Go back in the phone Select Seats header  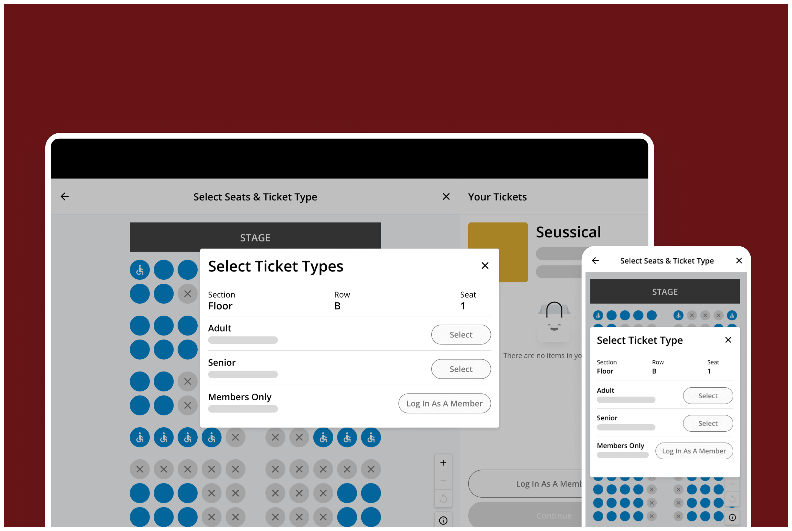(595, 261)
